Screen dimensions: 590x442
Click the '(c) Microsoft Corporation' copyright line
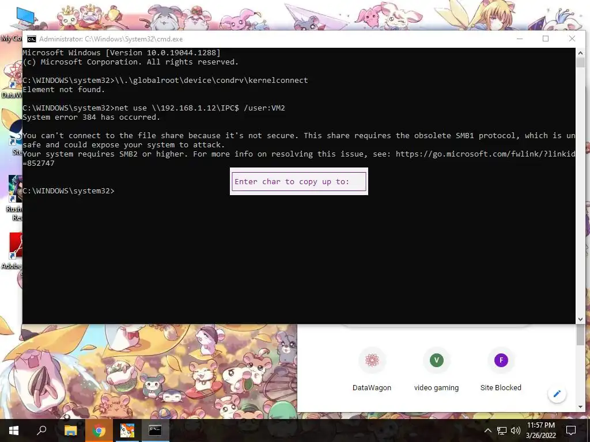click(131, 62)
